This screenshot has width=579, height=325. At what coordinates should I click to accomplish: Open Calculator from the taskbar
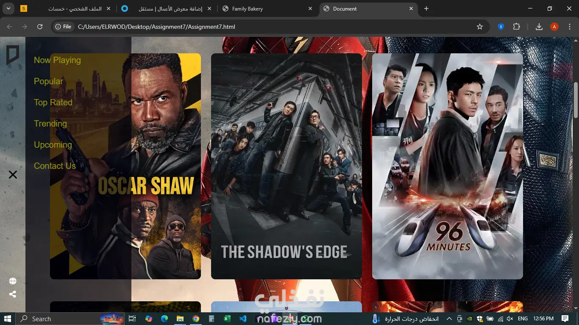tap(211, 319)
